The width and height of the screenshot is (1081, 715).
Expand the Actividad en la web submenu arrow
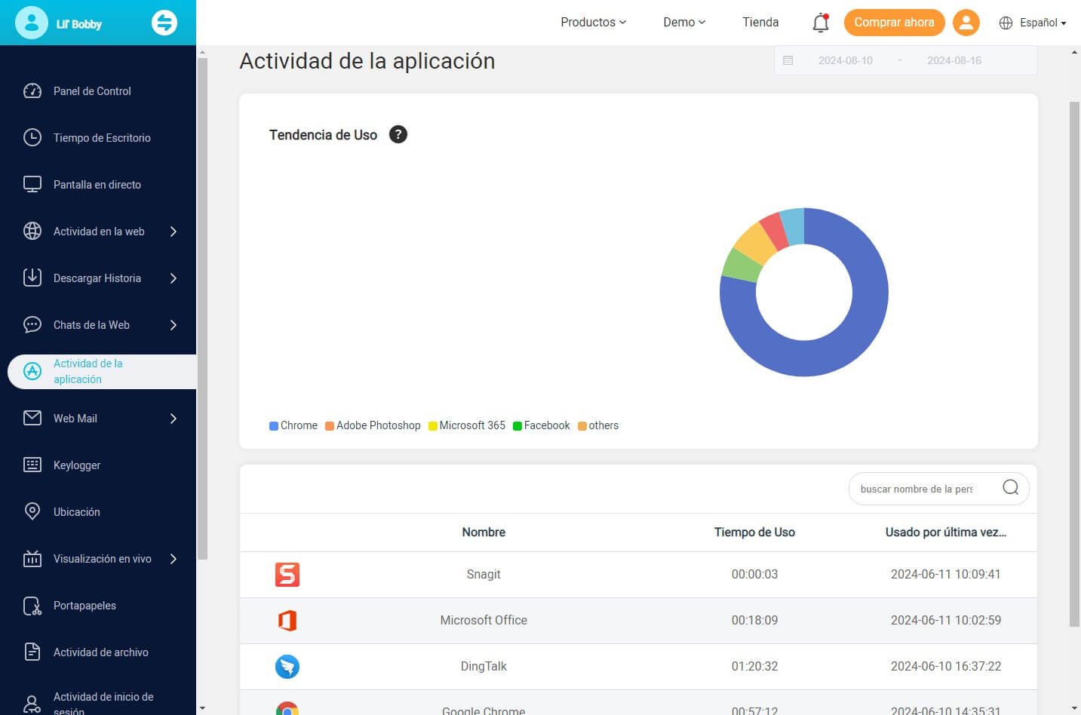tap(174, 232)
